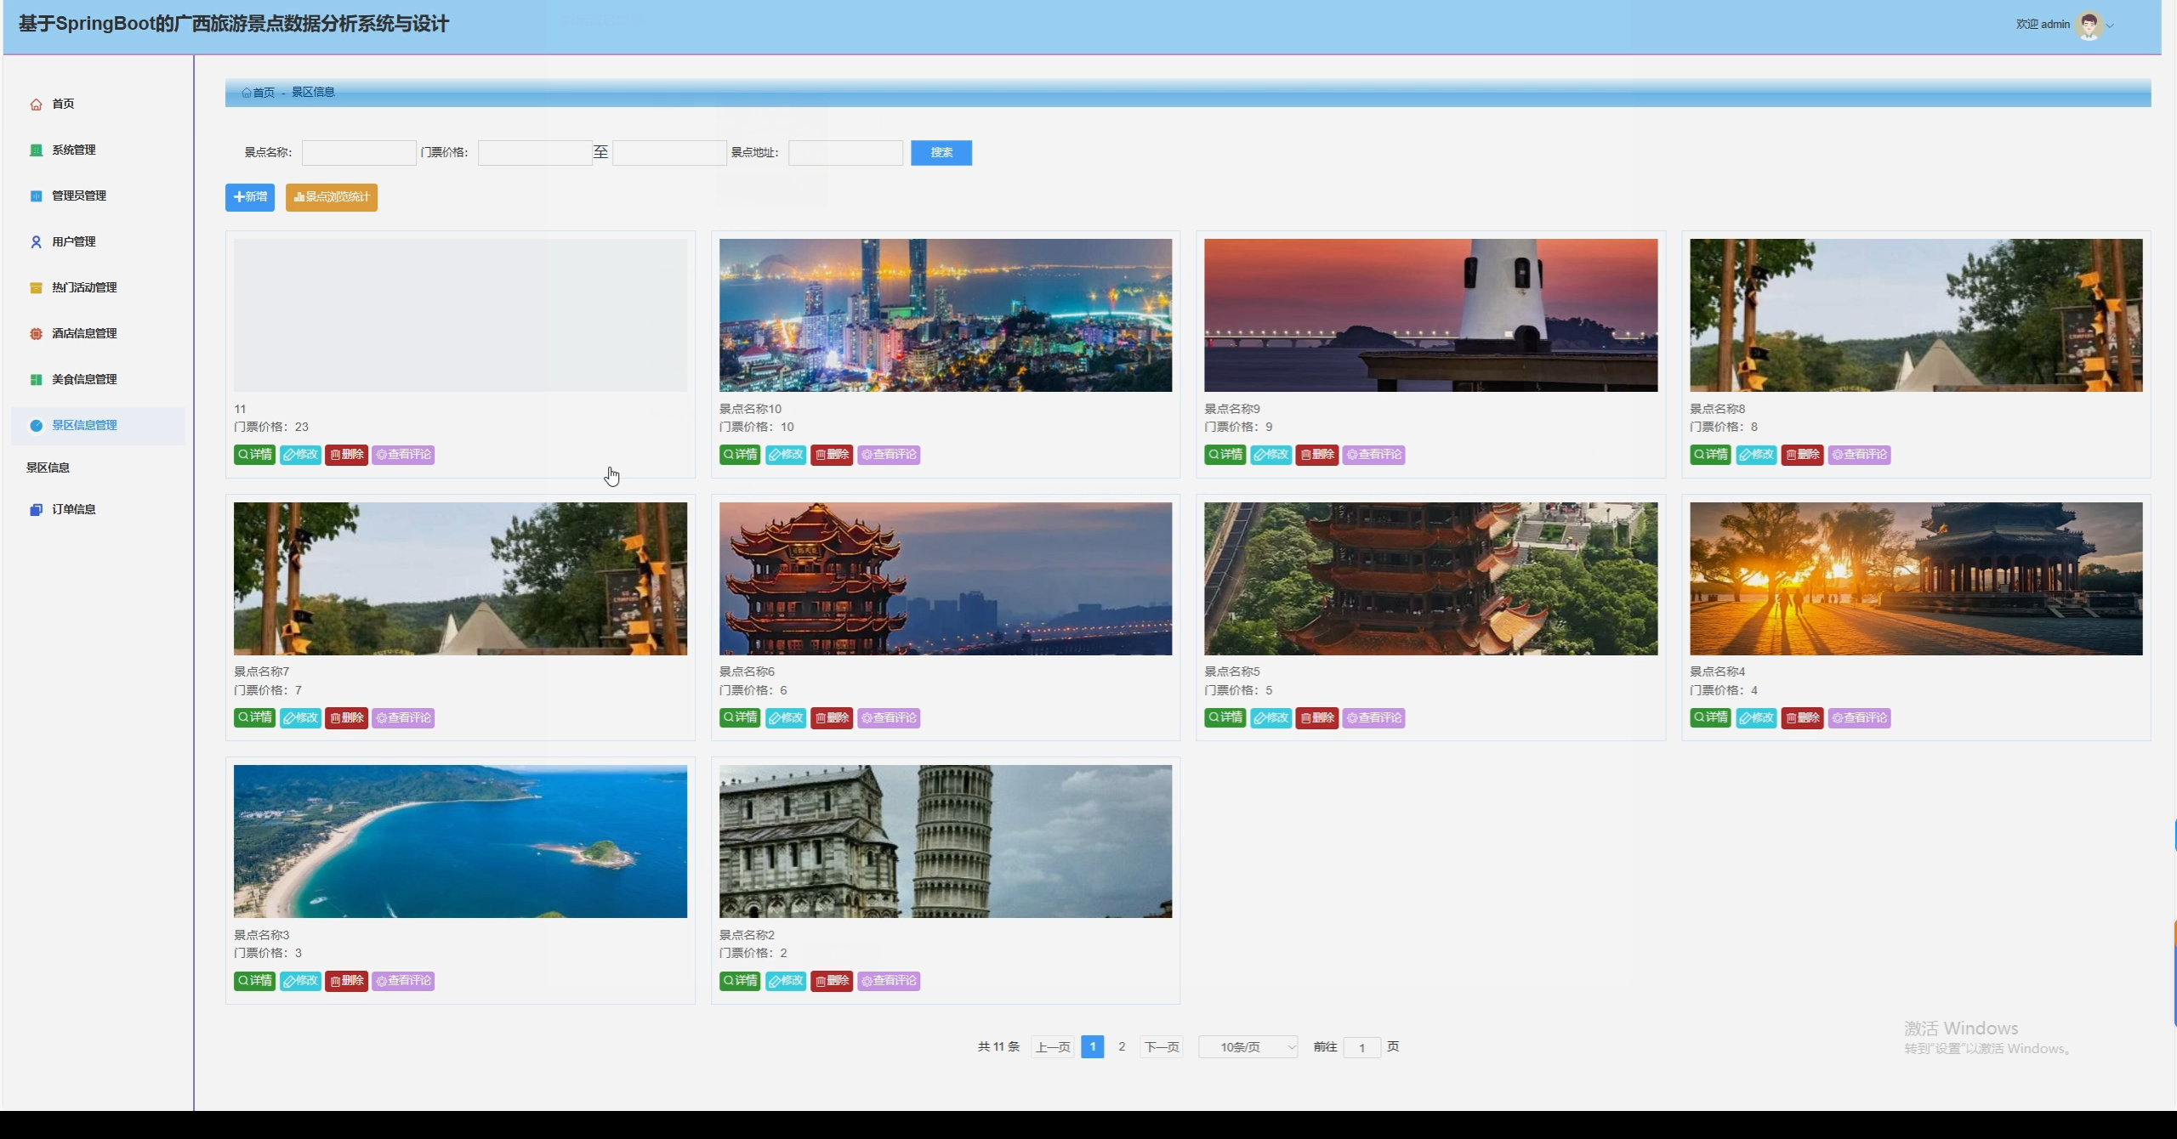Click the 热门活动管理 yellow icon
The width and height of the screenshot is (2177, 1139).
click(36, 288)
